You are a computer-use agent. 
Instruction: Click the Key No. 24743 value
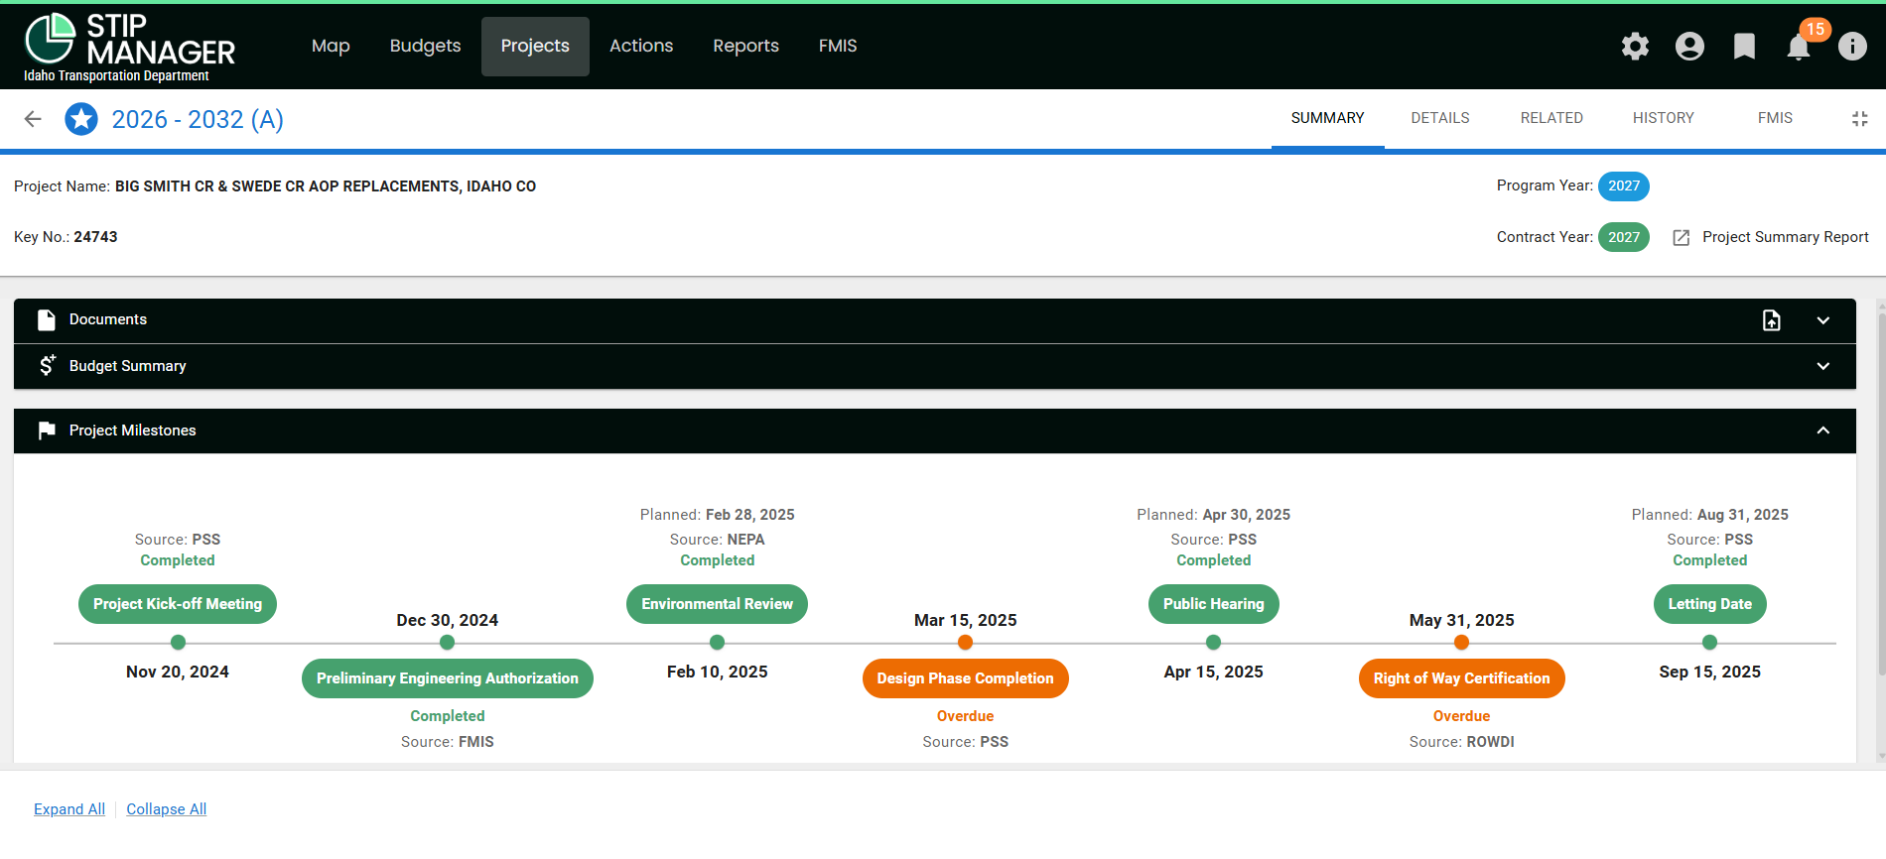[x=95, y=237]
